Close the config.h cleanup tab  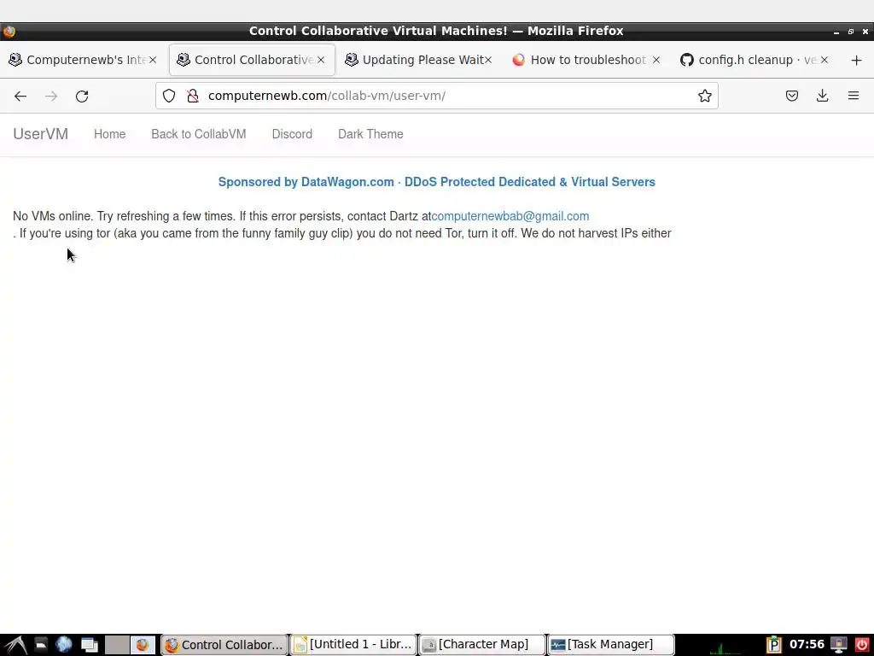tap(824, 60)
